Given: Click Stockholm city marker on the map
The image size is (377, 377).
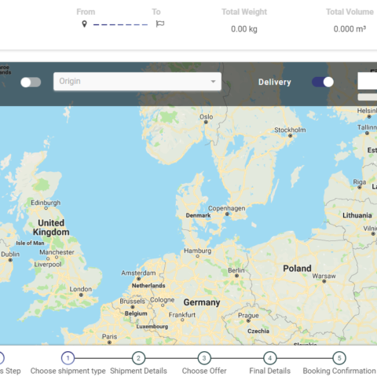Looking at the screenshot, I should tap(291, 136).
